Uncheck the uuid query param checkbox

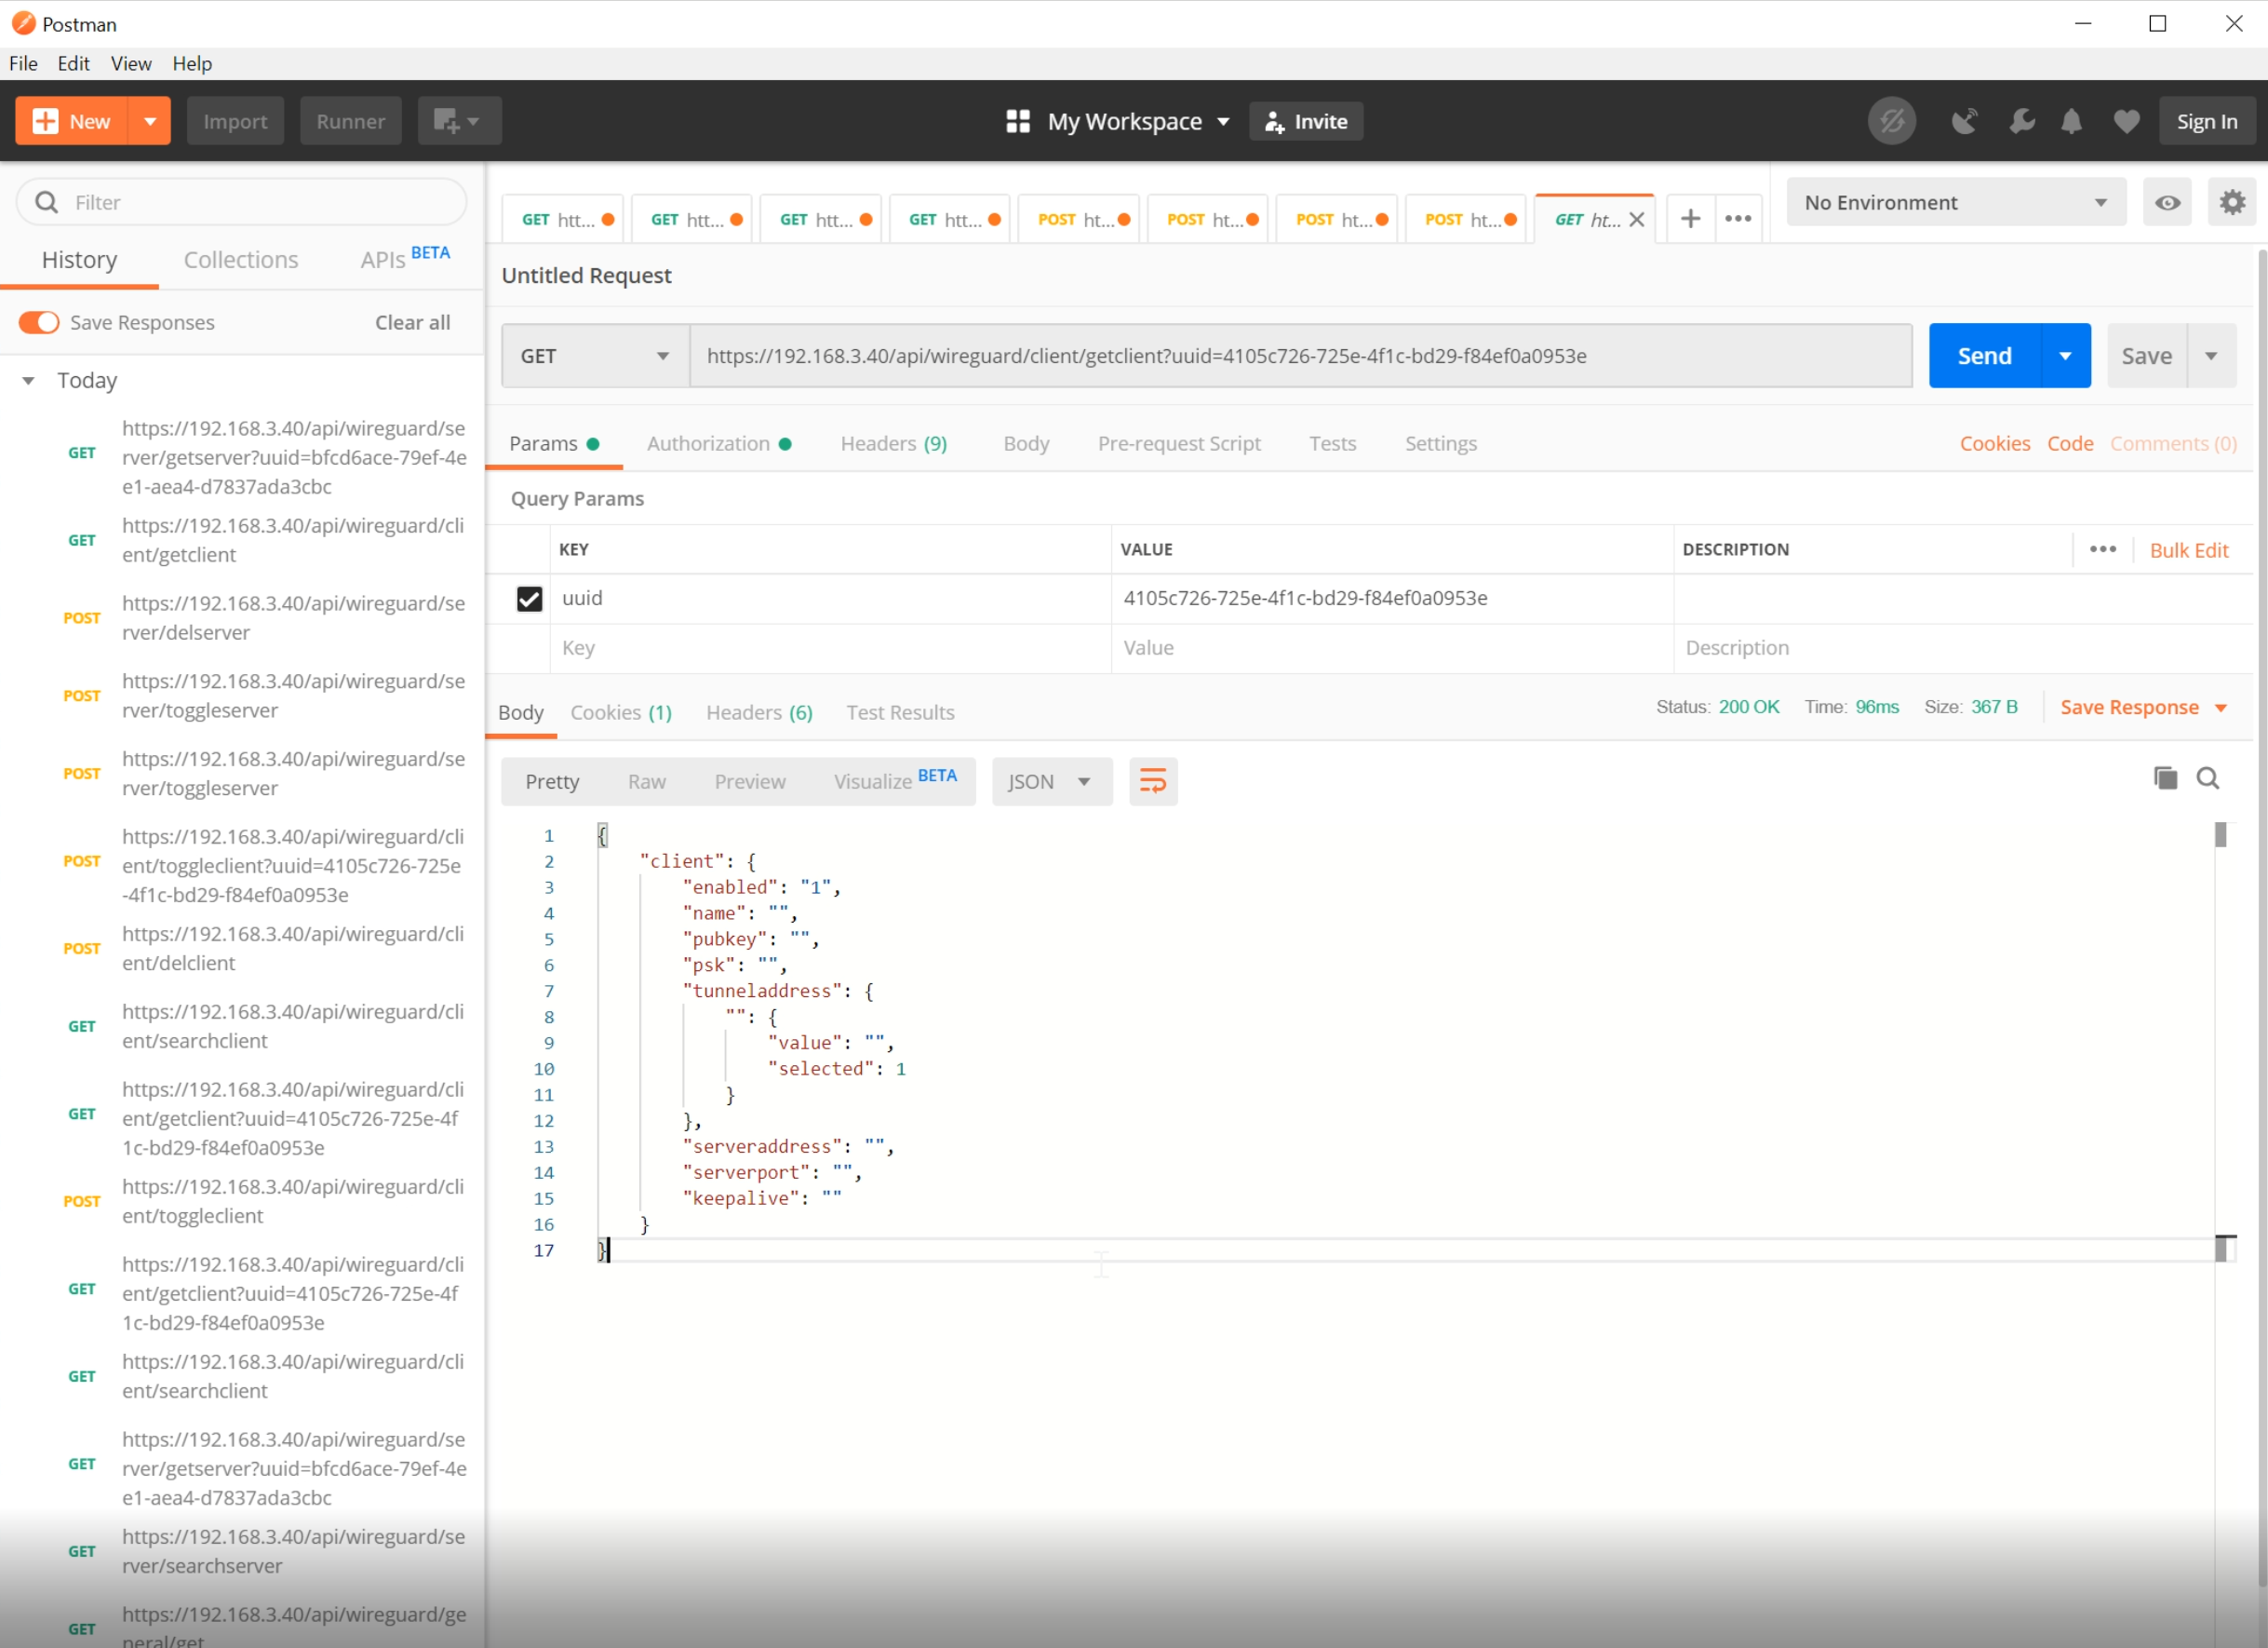click(x=529, y=600)
